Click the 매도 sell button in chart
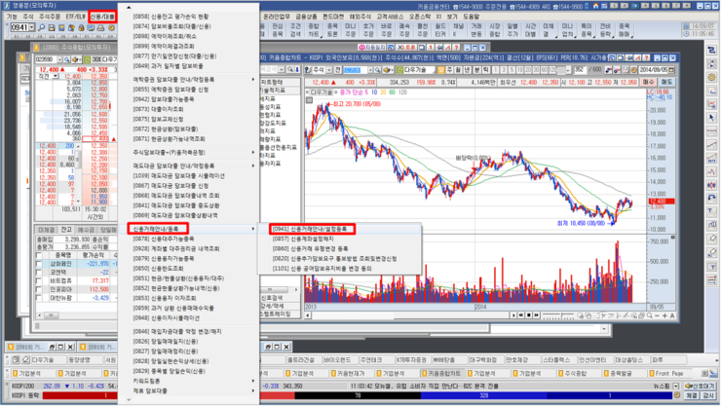The height and width of the screenshot is (406, 721). pyautogui.click(x=665, y=82)
